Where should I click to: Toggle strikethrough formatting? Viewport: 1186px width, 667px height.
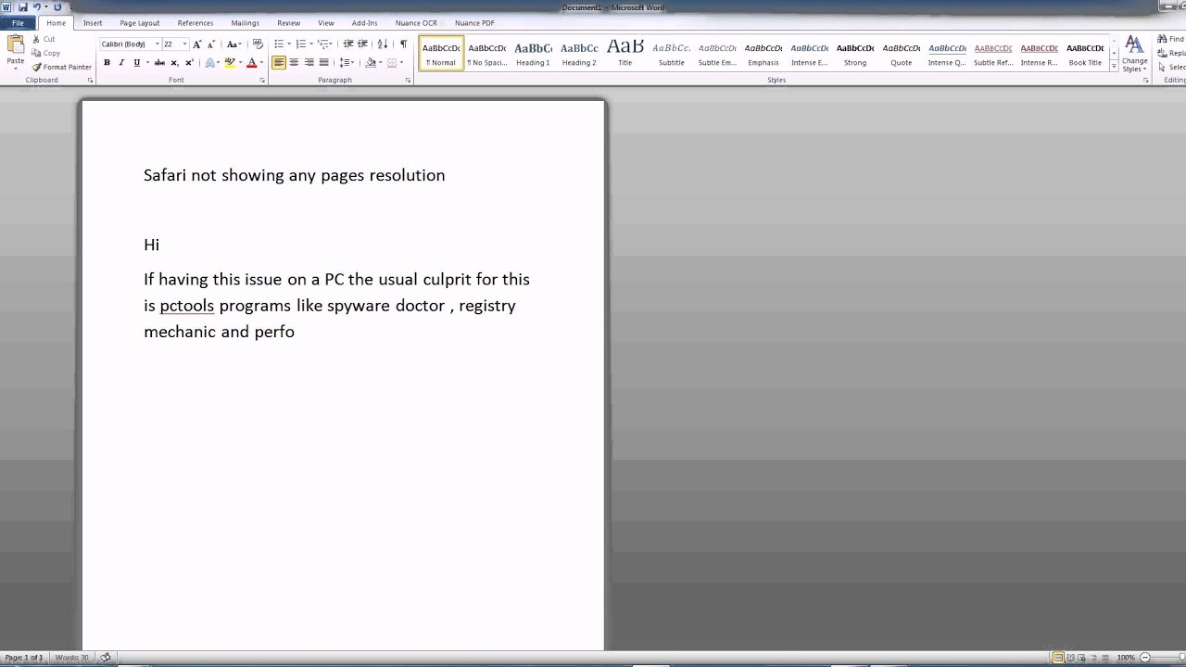point(159,63)
